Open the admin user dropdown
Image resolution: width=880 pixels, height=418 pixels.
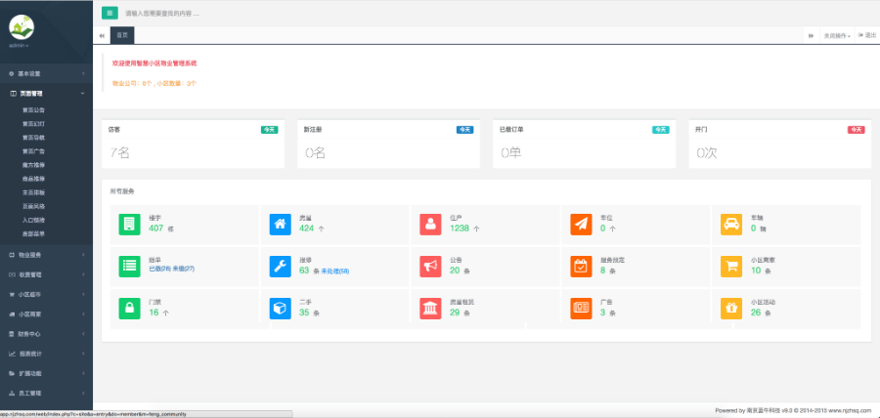pos(19,45)
